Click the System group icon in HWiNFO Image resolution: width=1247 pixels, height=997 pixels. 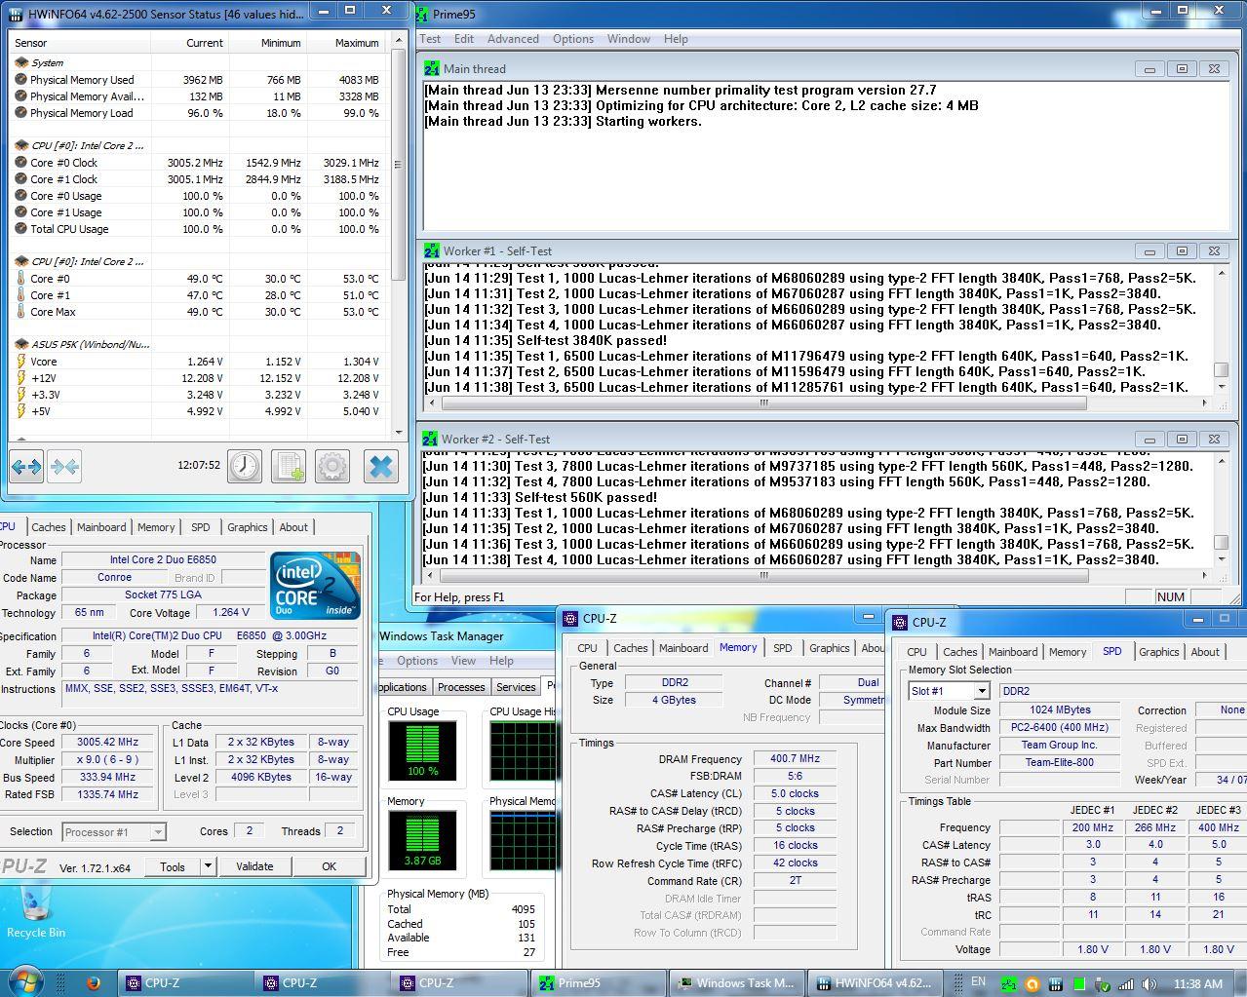point(21,62)
